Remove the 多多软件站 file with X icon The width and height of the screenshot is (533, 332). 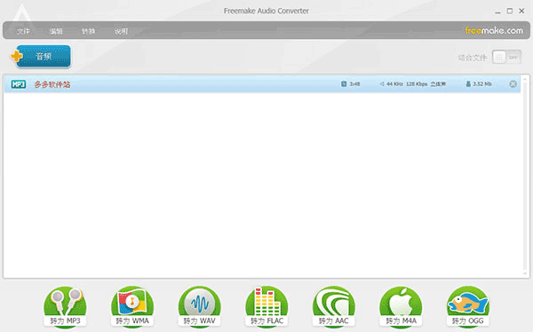[513, 84]
